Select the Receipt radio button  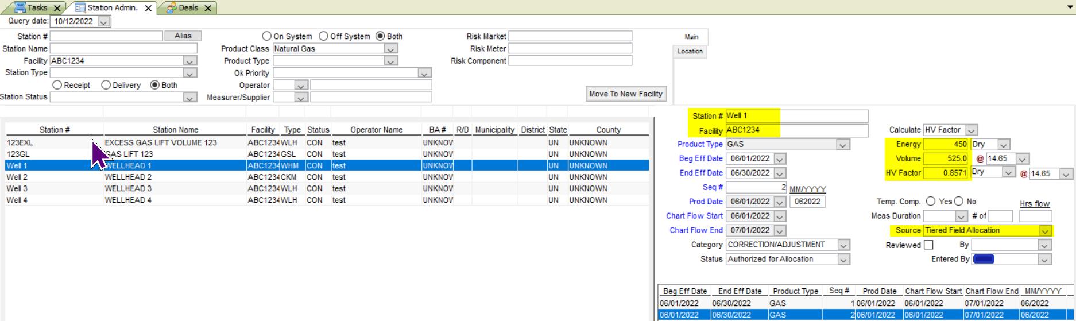(x=57, y=85)
